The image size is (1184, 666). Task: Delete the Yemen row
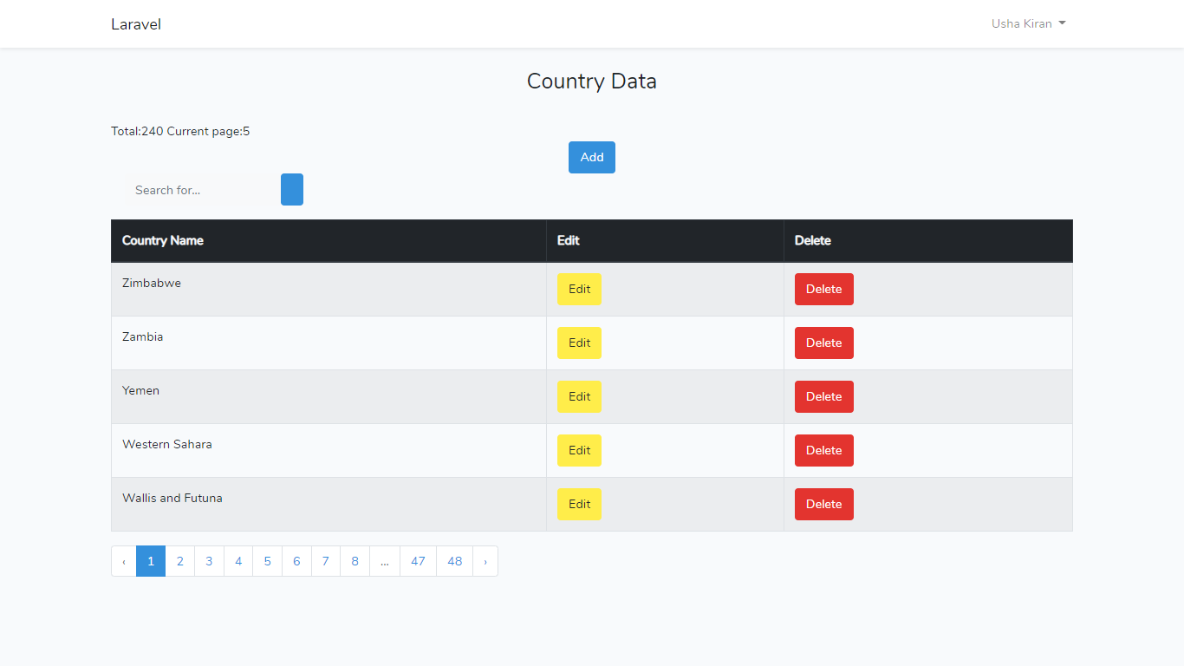[823, 397]
